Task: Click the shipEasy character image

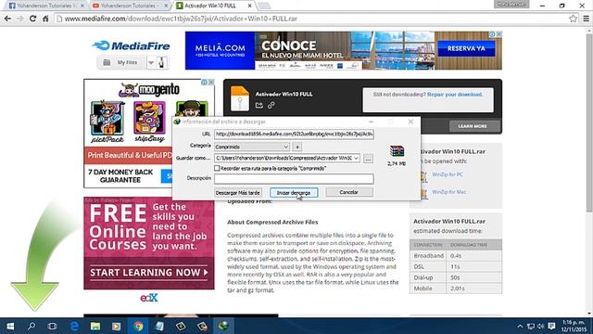Action: pyautogui.click(x=149, y=118)
